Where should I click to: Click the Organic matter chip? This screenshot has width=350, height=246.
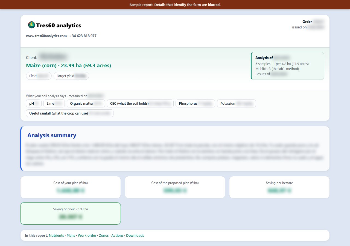pyautogui.click(x=86, y=104)
